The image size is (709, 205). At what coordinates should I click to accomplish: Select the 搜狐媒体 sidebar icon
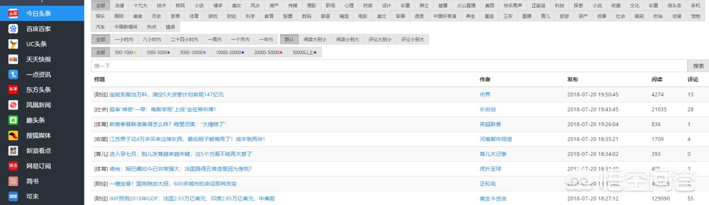13,136
